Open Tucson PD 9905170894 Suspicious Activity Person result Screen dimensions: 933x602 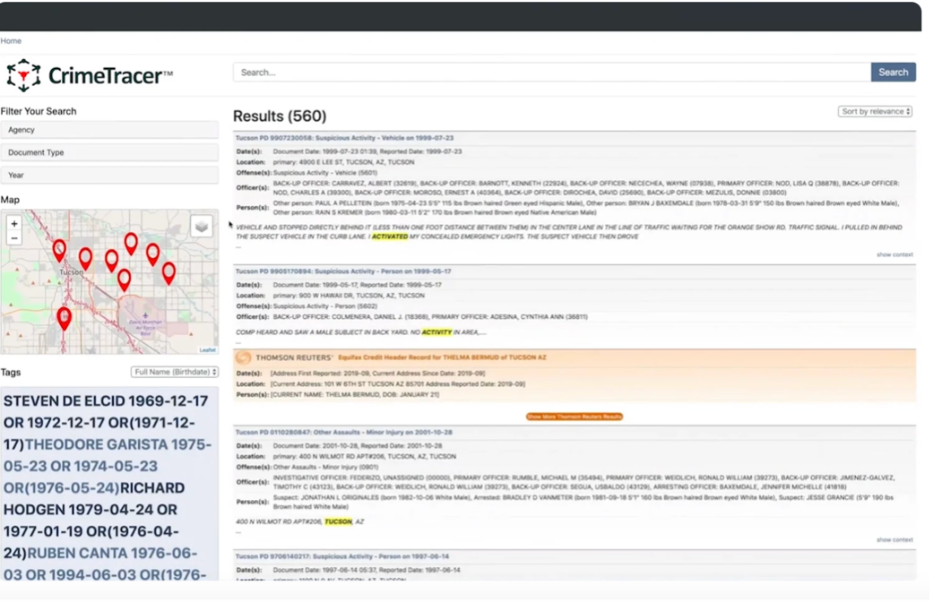[343, 271]
